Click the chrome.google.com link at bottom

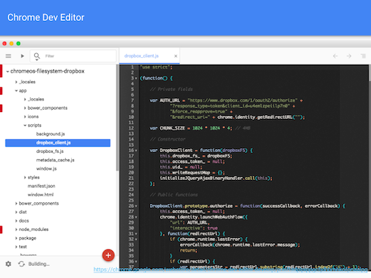click(230, 270)
